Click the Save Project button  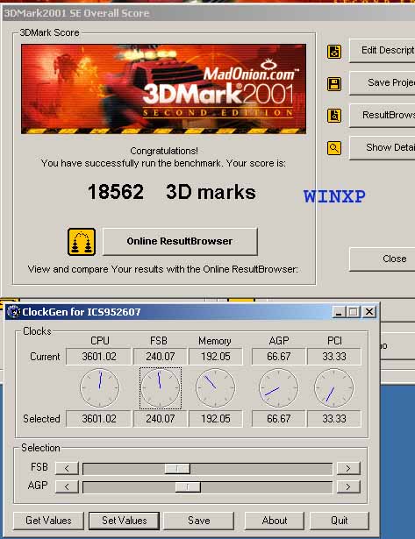point(383,83)
